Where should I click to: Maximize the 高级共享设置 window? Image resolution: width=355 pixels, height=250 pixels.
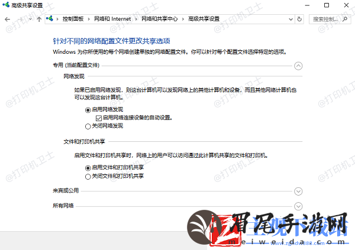(327, 5)
